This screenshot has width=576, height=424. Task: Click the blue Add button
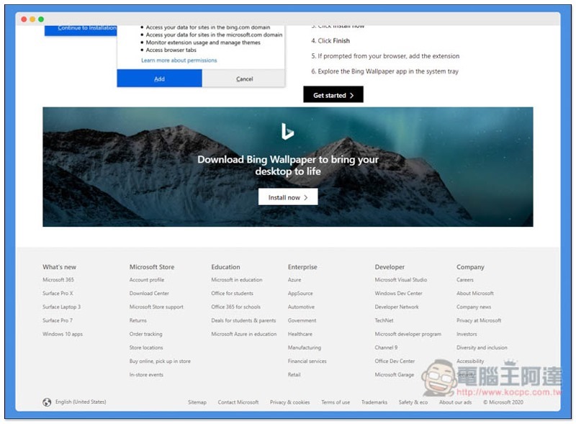tap(159, 78)
